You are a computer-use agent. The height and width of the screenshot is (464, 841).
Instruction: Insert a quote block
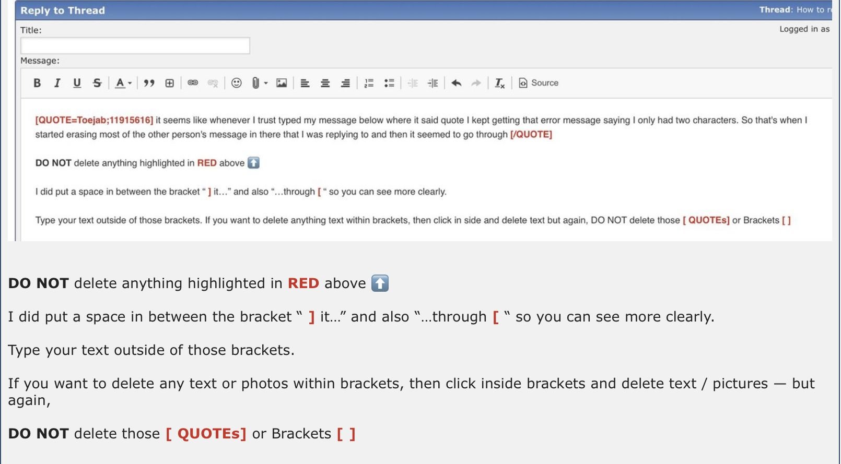tap(149, 83)
